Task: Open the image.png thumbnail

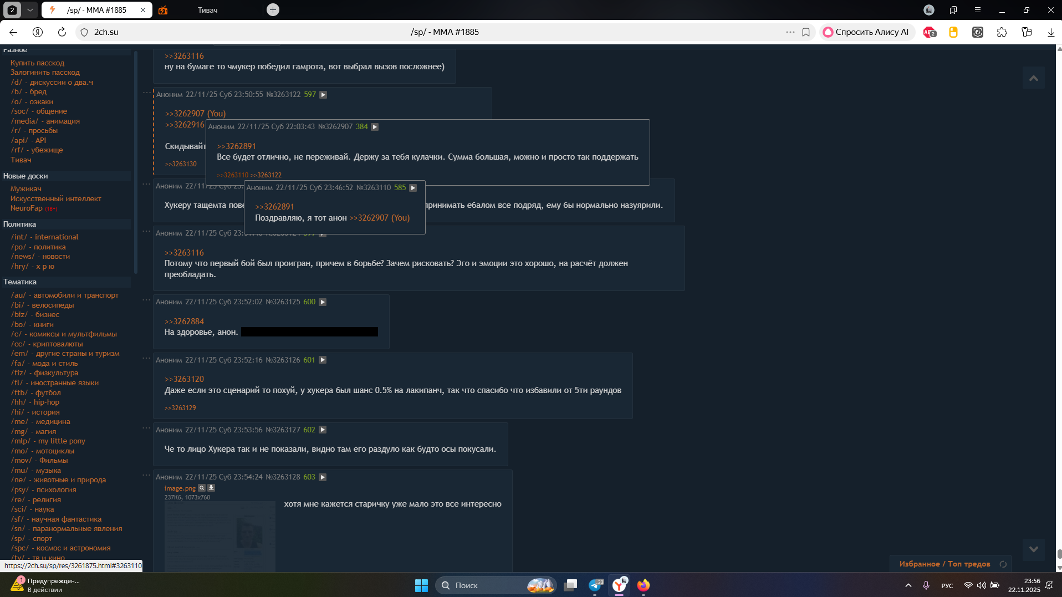Action: 220,537
